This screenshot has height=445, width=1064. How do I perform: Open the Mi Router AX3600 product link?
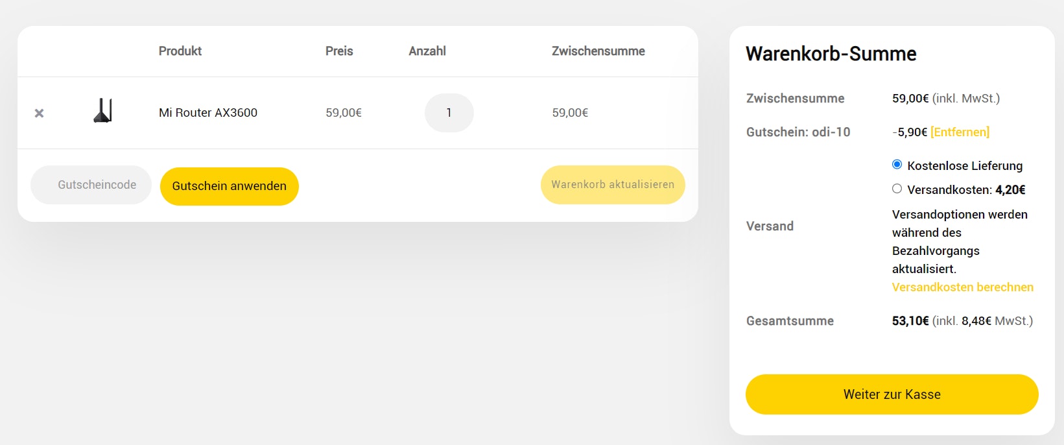pyautogui.click(x=208, y=113)
